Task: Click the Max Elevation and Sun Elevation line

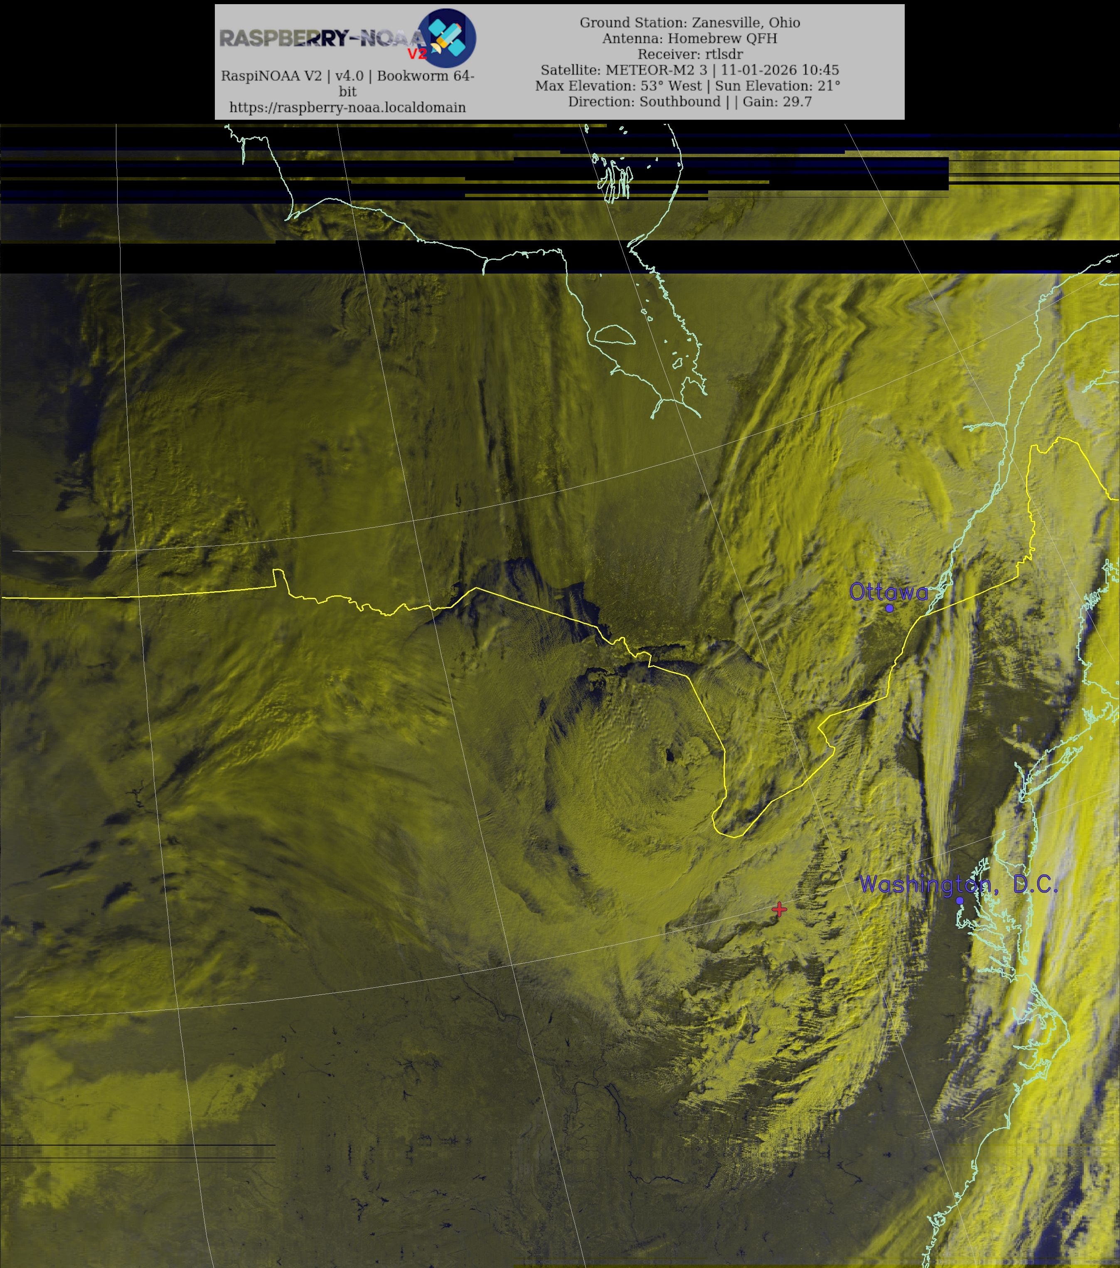Action: [x=688, y=86]
